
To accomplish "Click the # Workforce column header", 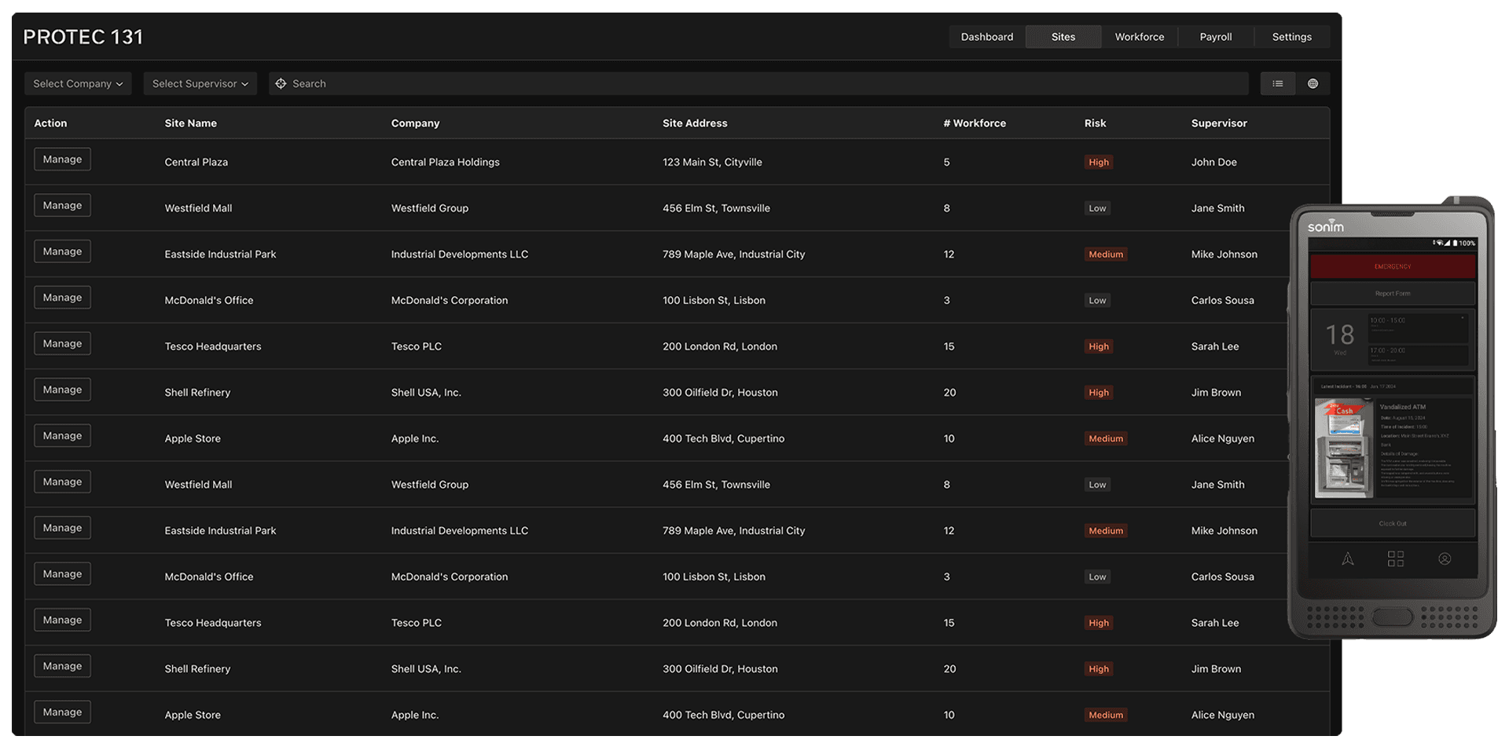I will point(975,123).
